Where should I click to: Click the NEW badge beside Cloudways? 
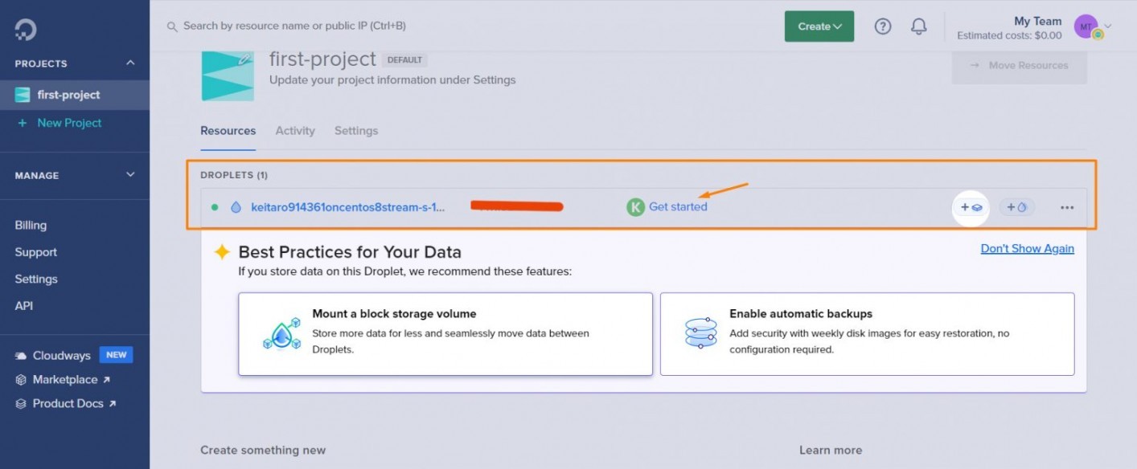117,355
